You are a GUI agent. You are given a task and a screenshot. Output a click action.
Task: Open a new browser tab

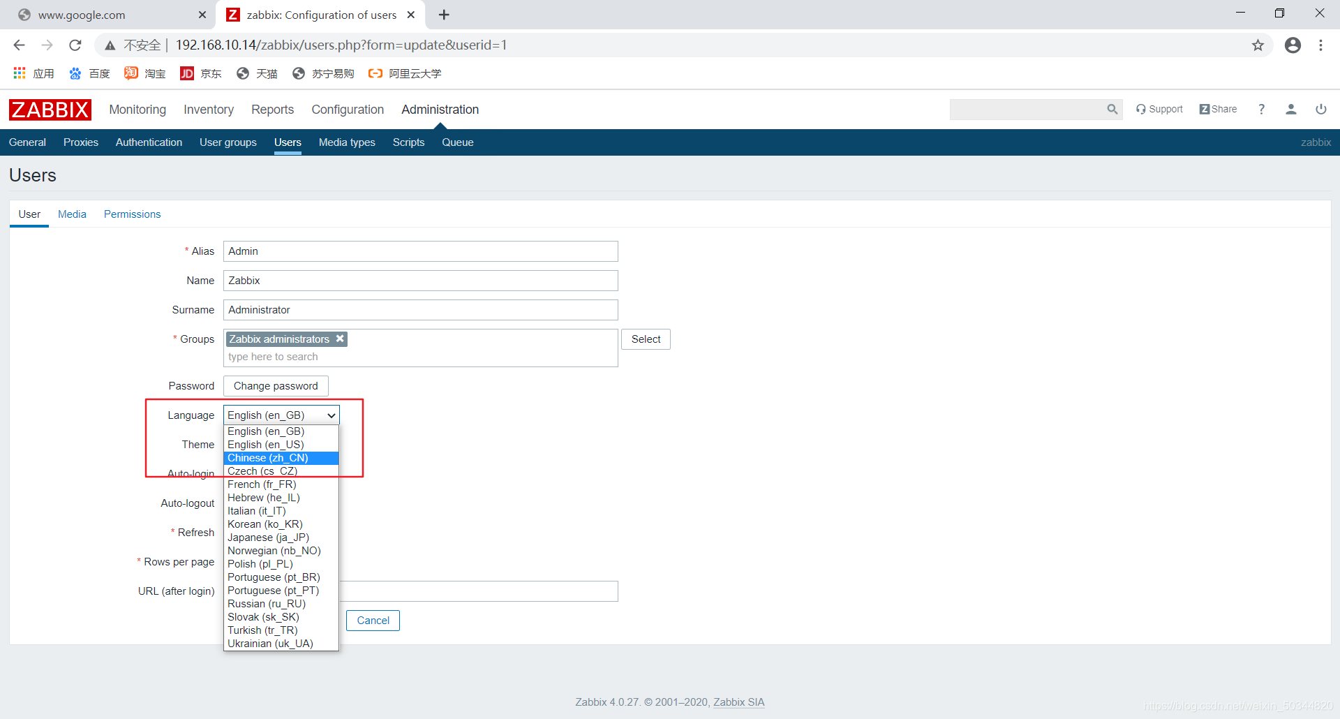pyautogui.click(x=444, y=15)
